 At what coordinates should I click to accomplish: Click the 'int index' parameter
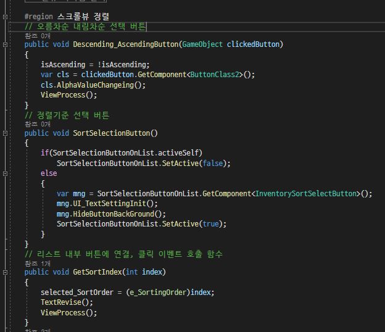pos(144,272)
